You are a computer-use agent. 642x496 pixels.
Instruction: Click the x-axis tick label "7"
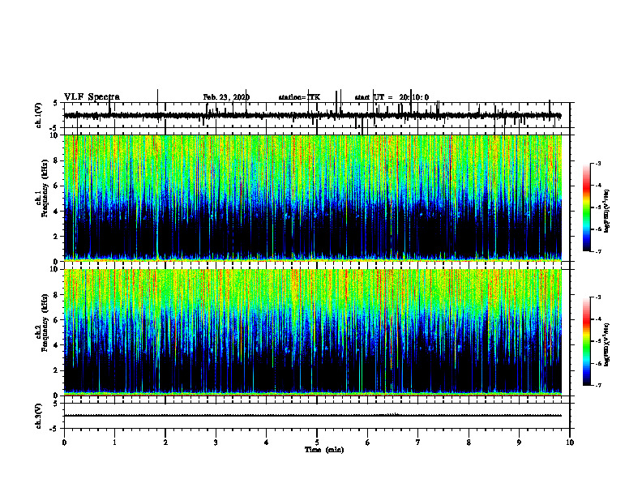coord(418,443)
